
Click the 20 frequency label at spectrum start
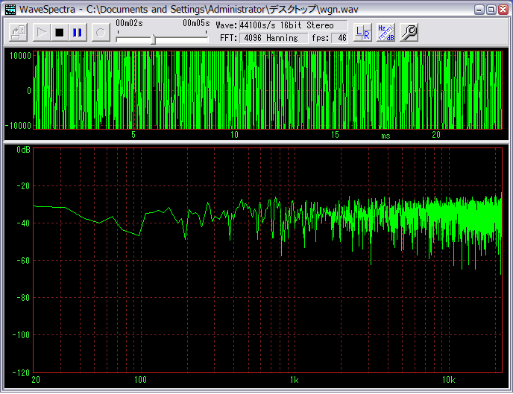36,380
